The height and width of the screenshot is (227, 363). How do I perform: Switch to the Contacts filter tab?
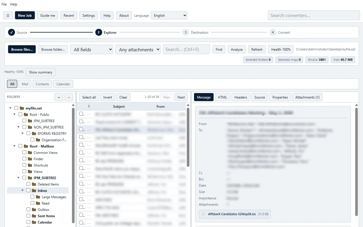tap(42, 84)
